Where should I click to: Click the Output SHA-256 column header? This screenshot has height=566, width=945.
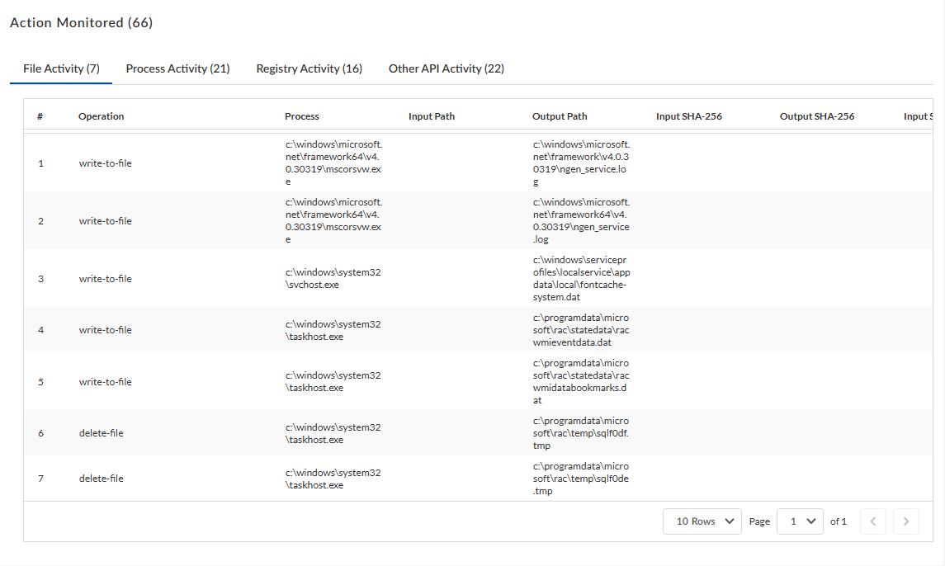[817, 116]
